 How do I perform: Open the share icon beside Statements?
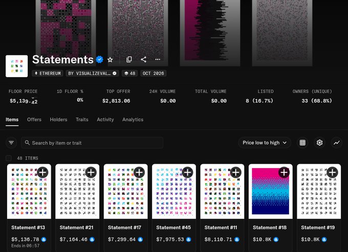[x=144, y=59]
